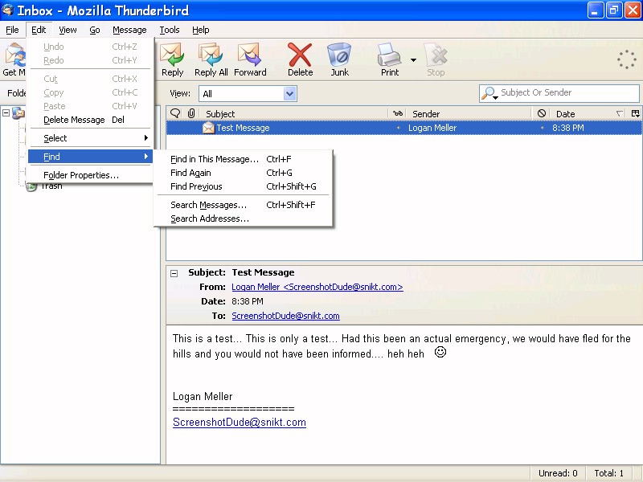
Task: Collapse the account tree in folder pane
Action: pyautogui.click(x=6, y=112)
